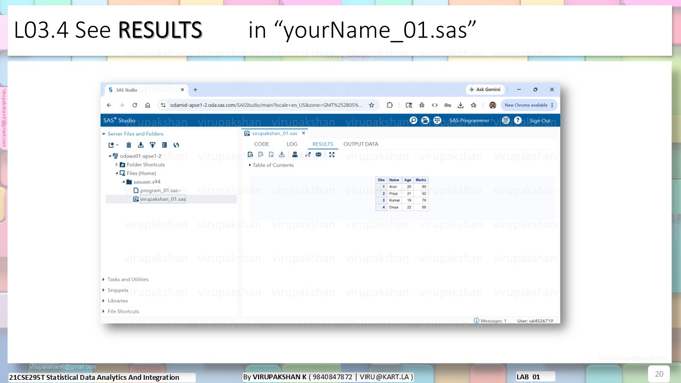Click the Kumar cell in results table
The height and width of the screenshot is (383, 681).
click(394, 201)
